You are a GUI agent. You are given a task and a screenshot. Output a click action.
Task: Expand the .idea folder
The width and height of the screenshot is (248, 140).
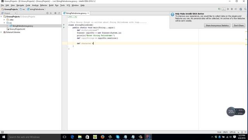click(x=4, y=20)
